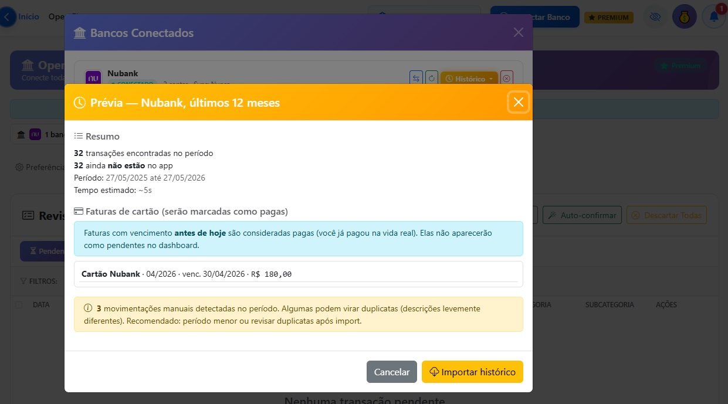Click the clock icon in Prévia title

80,103
